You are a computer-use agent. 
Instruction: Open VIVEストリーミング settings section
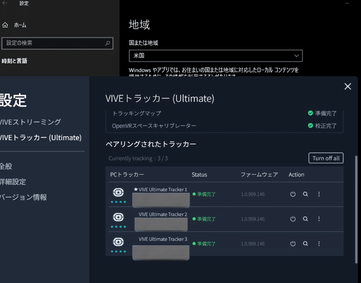point(30,122)
